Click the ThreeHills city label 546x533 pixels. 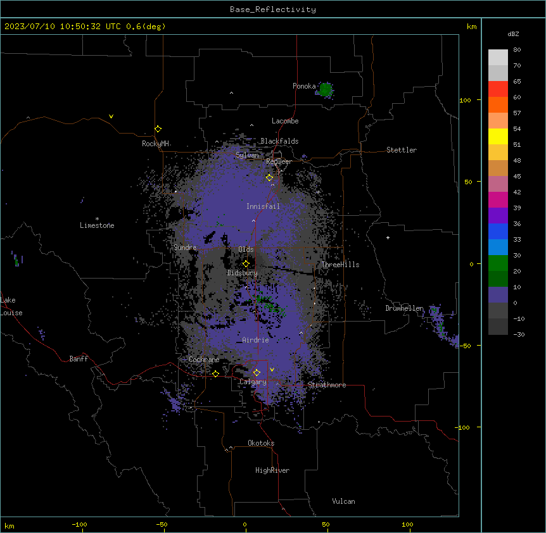340,265
